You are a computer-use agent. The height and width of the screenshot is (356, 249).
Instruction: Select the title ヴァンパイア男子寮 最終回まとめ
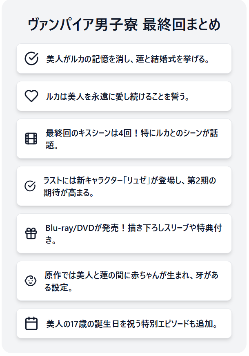[124, 25]
